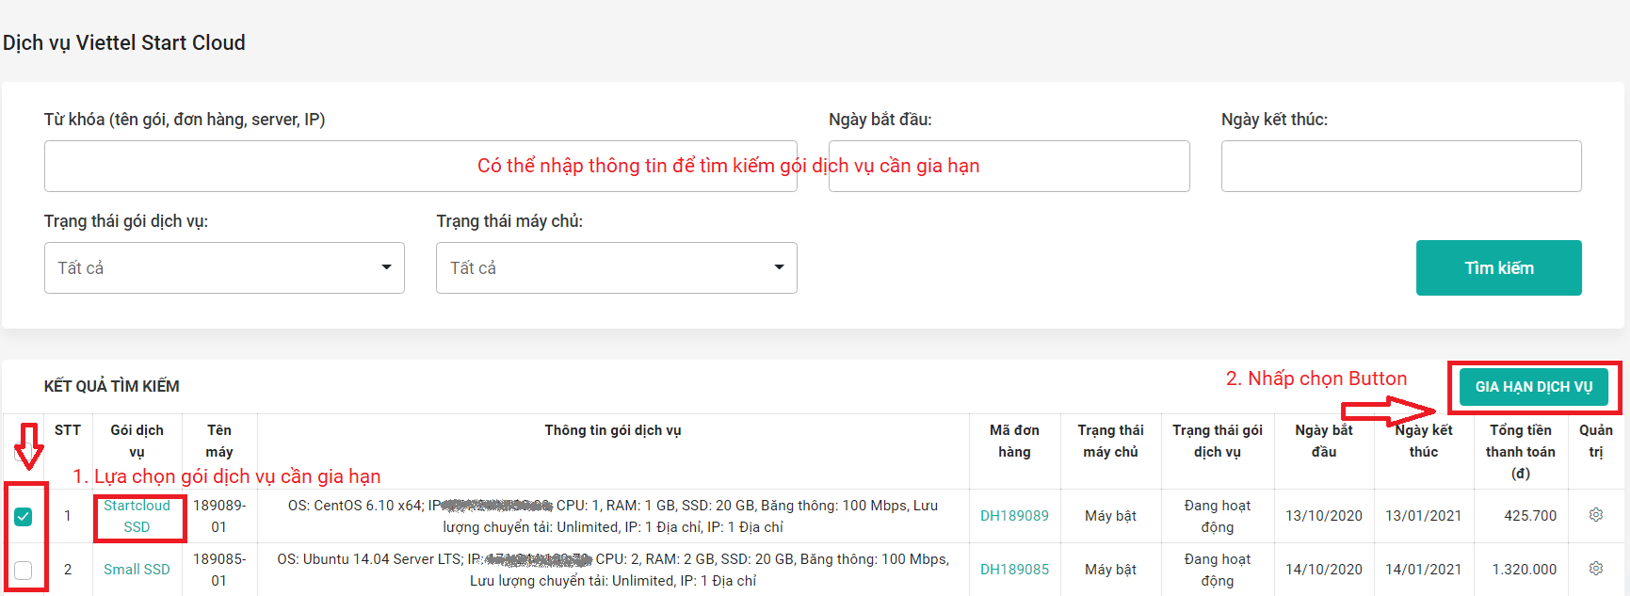
Task: Click the KẾT QUẢ TÌM KIẾM heading
Action: (x=111, y=386)
